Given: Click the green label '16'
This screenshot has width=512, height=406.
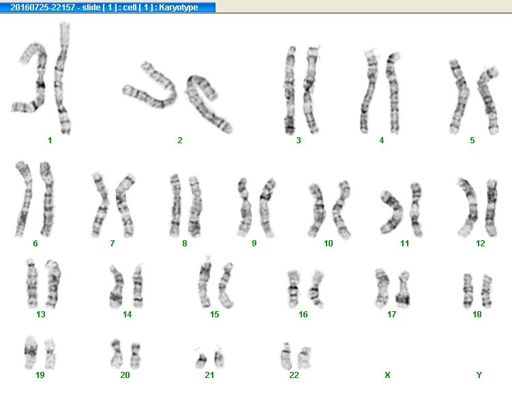Looking at the screenshot, I should tap(303, 315).
